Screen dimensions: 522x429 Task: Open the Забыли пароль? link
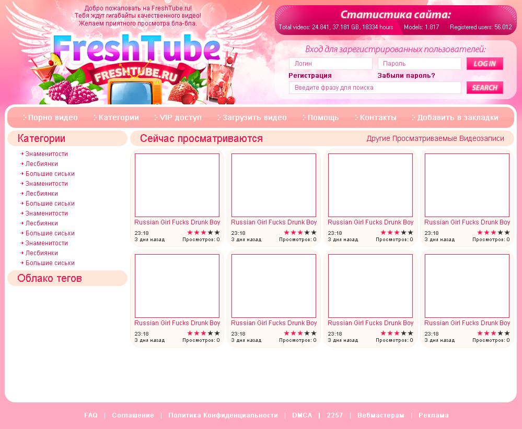406,76
